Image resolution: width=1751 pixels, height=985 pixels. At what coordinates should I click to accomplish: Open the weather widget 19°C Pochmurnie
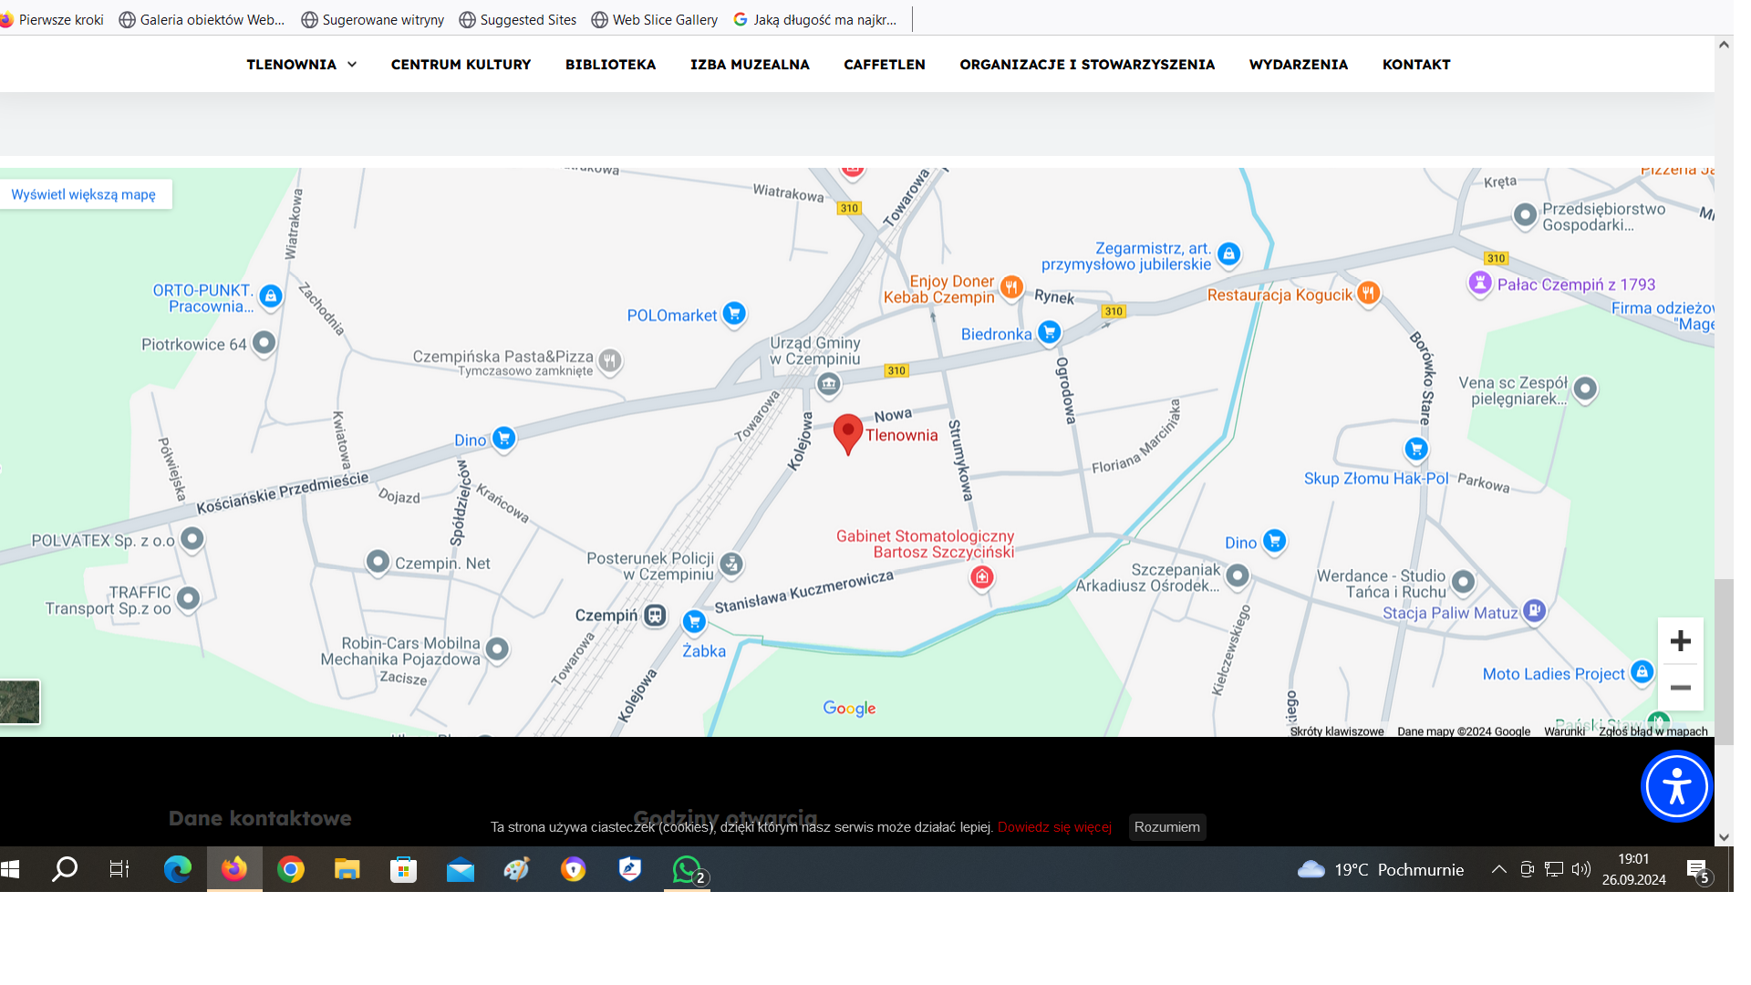click(x=1381, y=869)
